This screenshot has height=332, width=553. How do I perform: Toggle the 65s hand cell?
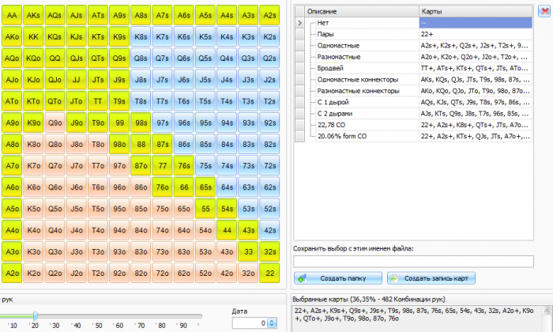coord(205,187)
